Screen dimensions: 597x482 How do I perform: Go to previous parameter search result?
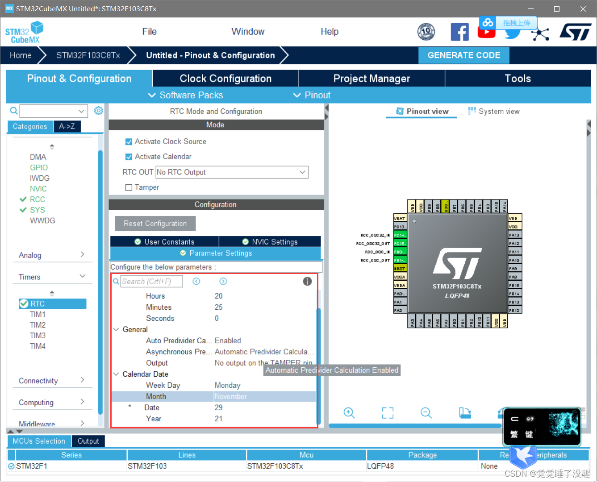tap(196, 281)
